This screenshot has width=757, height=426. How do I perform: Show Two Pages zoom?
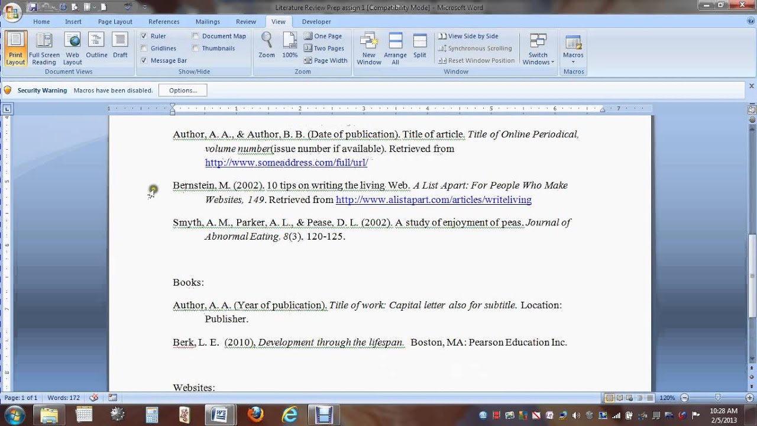point(324,49)
